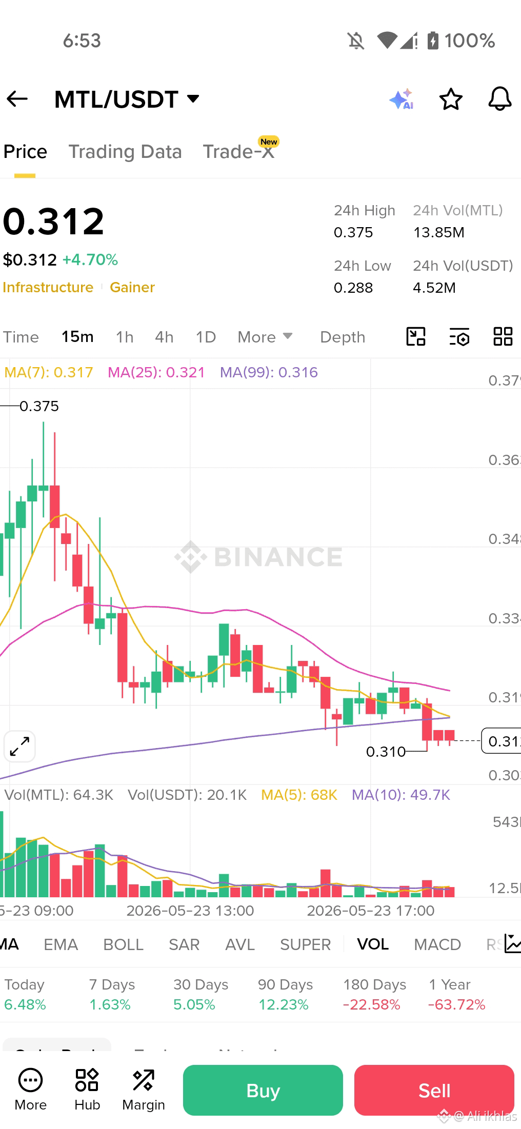
Task: Tap the 7 Days 1.63% value
Action: pos(110,1004)
